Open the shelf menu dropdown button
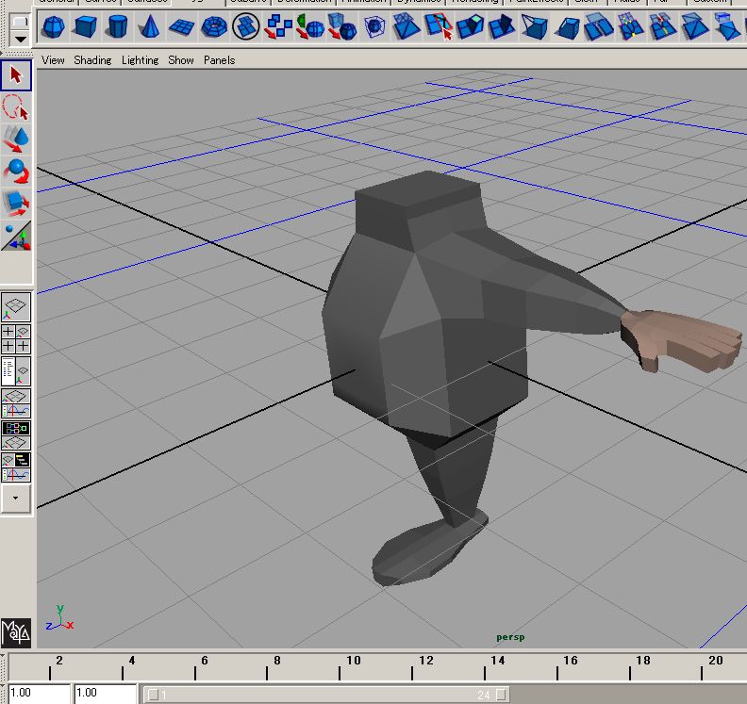747x704 pixels. click(x=20, y=40)
